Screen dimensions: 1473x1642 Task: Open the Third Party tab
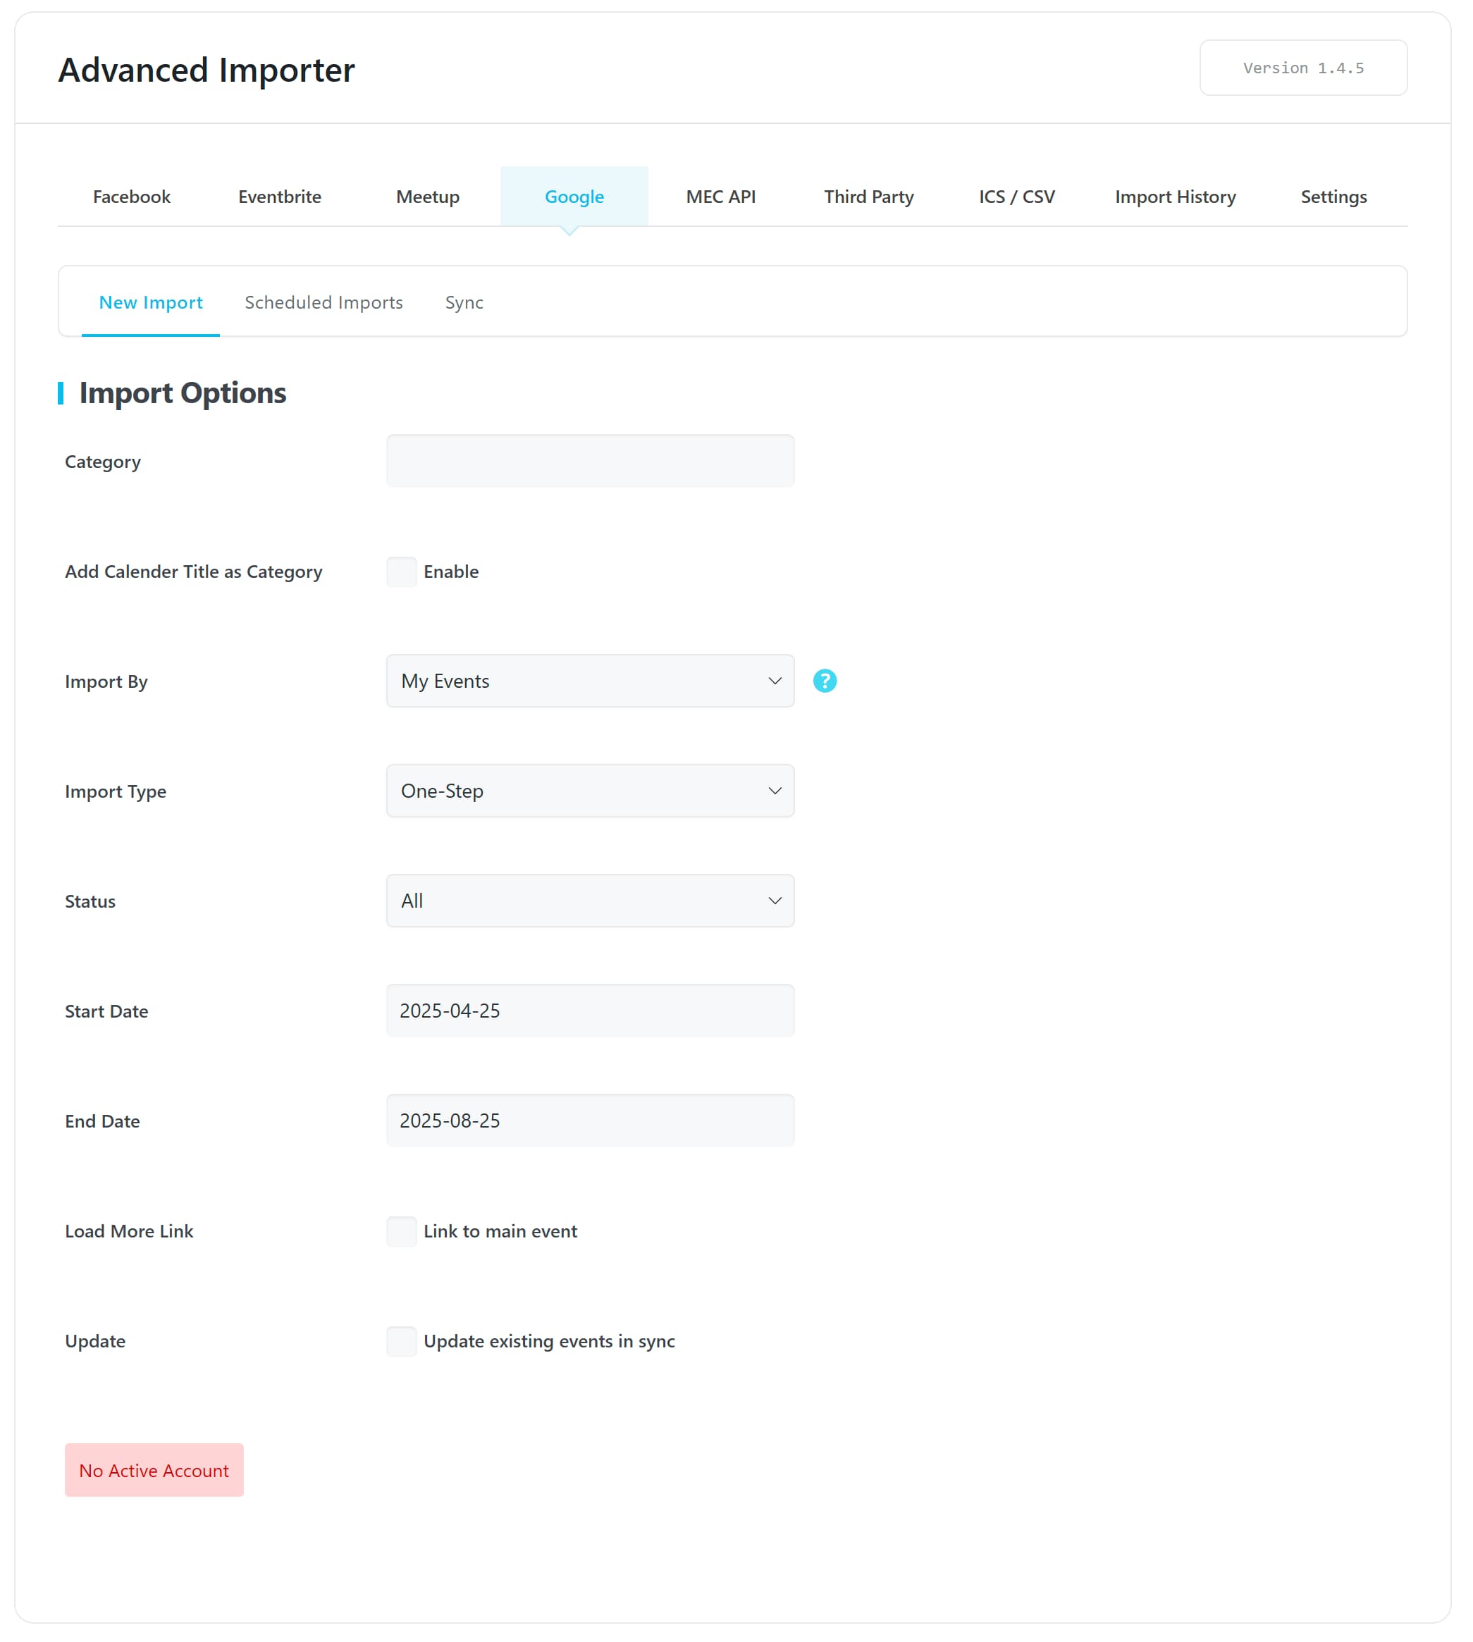coord(868,197)
